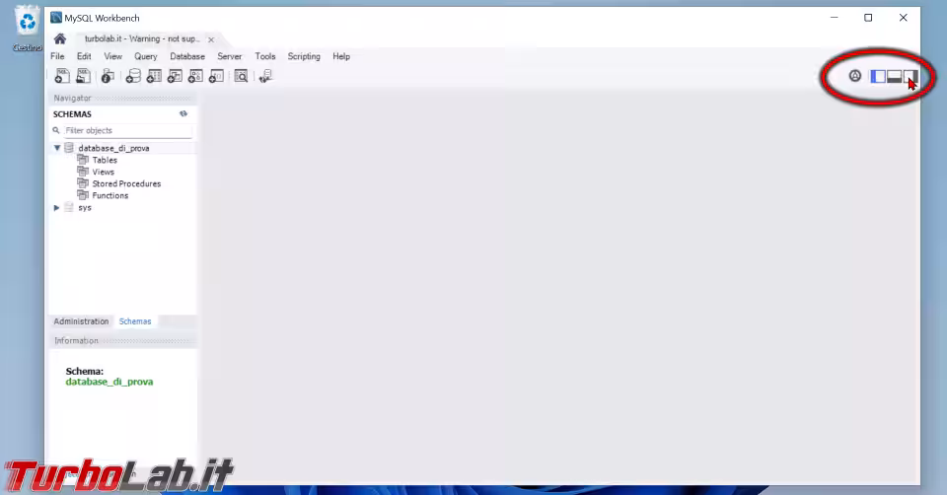Open Workbench preferences gear icon

[854, 76]
